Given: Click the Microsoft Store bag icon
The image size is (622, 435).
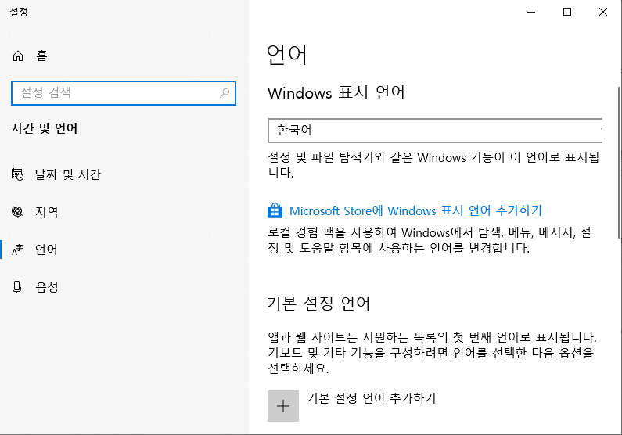Looking at the screenshot, I should 275,210.
